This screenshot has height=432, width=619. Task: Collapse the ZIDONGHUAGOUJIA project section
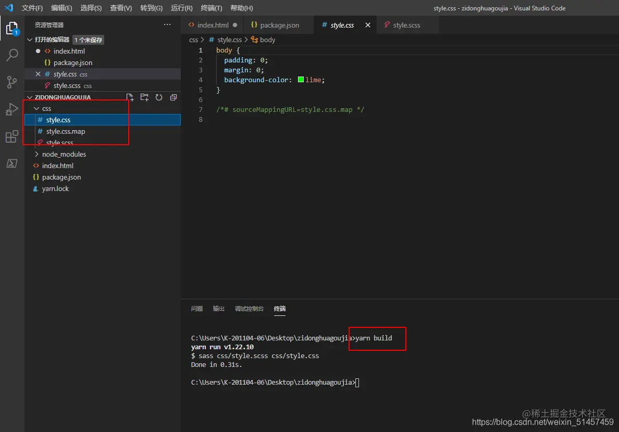point(30,97)
